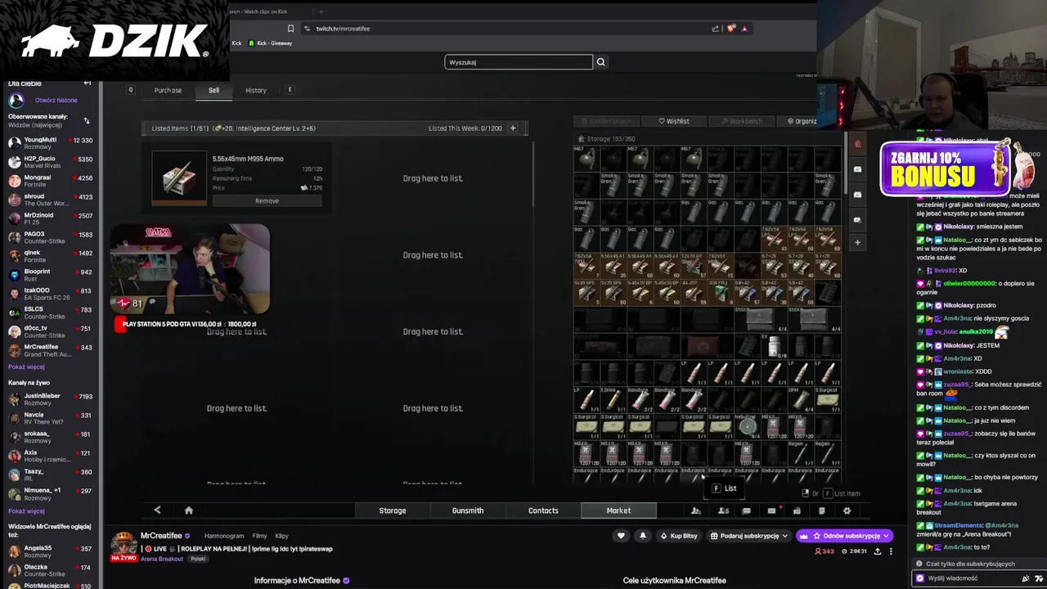This screenshot has height=589, width=1047.
Task: Open the Storage bottom tab
Action: (393, 510)
